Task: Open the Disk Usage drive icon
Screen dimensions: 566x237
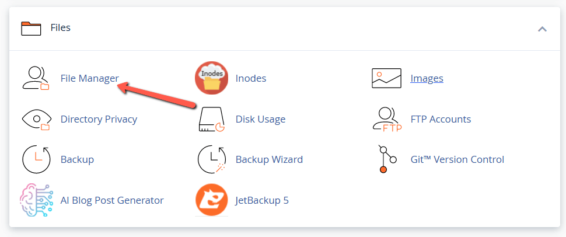Action: (x=211, y=119)
